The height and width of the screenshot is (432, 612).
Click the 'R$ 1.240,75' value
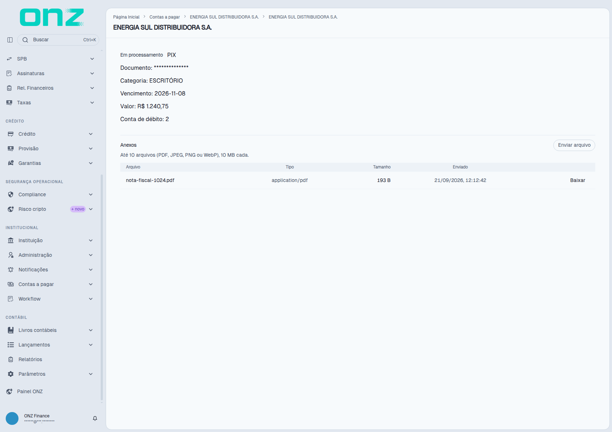153,106
